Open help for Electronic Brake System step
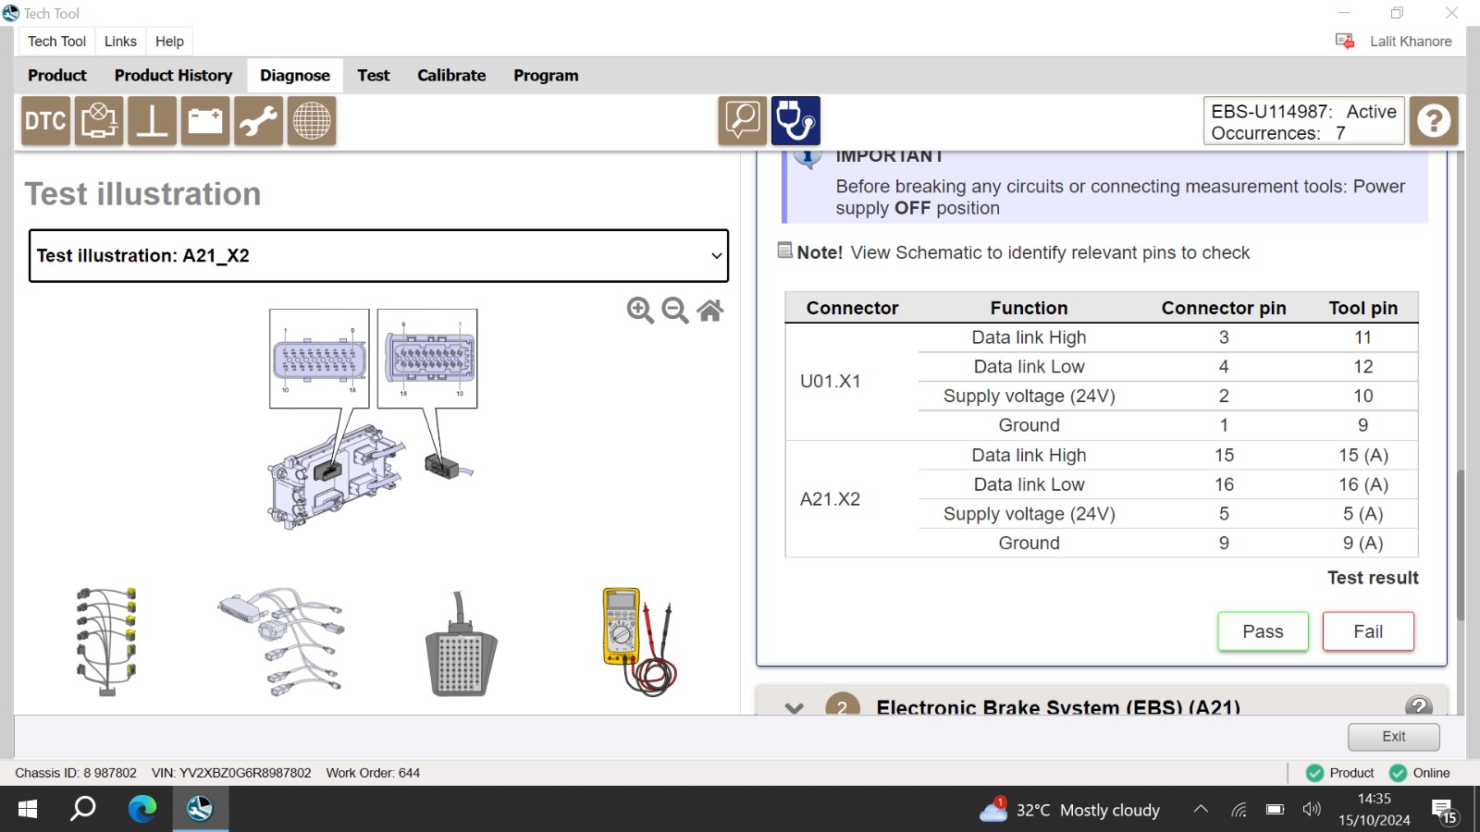This screenshot has height=832, width=1480. [x=1418, y=707]
